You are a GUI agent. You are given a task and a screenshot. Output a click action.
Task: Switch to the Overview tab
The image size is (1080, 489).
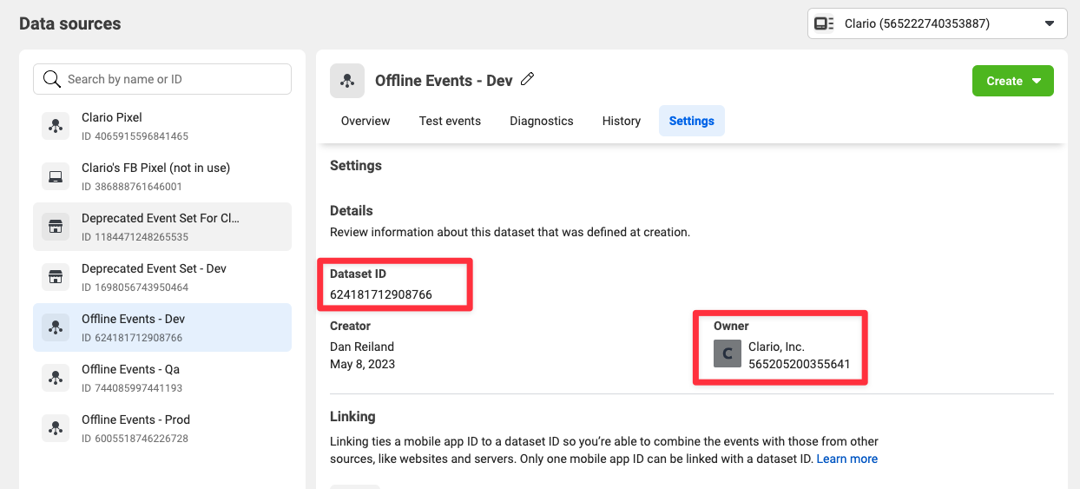(x=365, y=121)
